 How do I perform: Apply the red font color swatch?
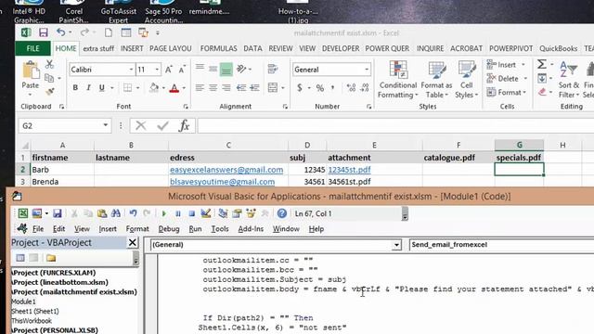174,88
